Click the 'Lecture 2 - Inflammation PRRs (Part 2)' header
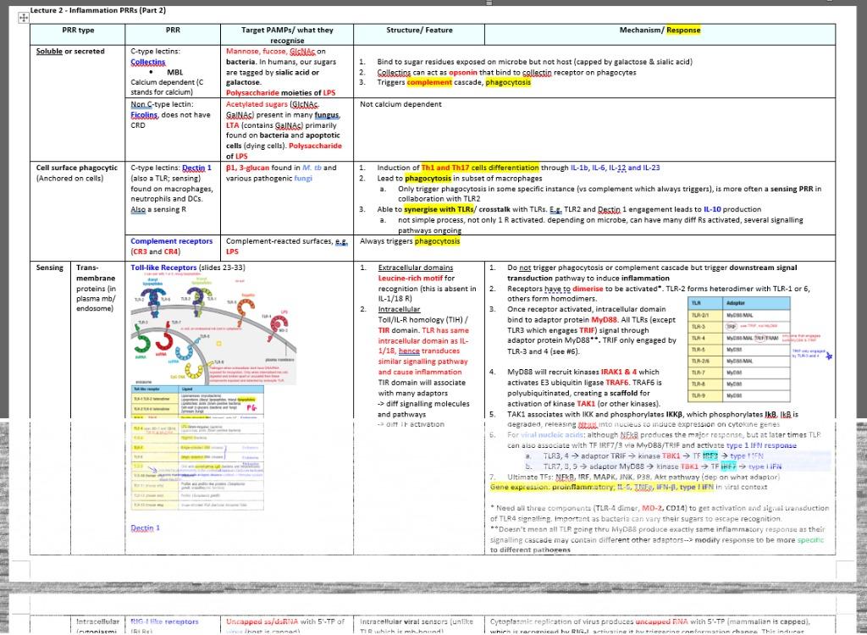Image resolution: width=867 pixels, height=635 pixels. pos(98,10)
